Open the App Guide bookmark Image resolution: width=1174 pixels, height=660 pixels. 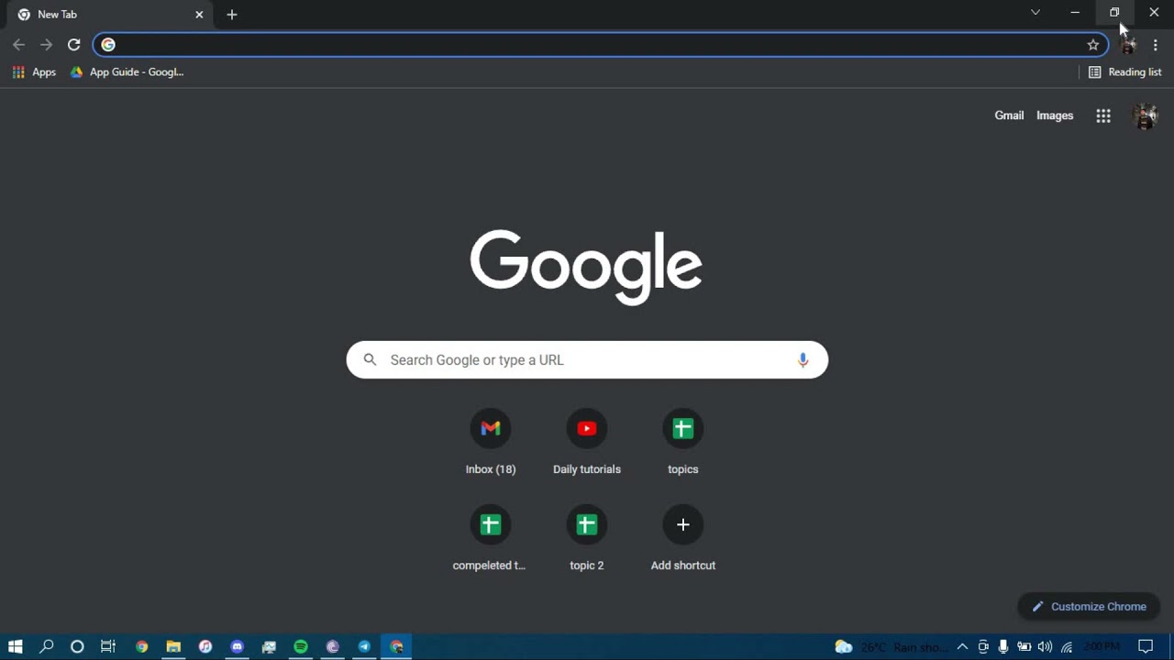[127, 71]
